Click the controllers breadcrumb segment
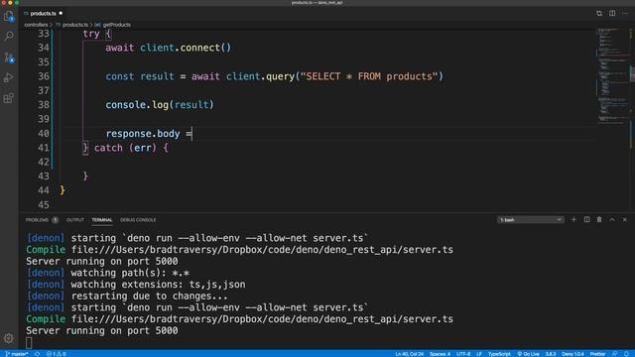The height and width of the screenshot is (357, 635). [x=36, y=25]
